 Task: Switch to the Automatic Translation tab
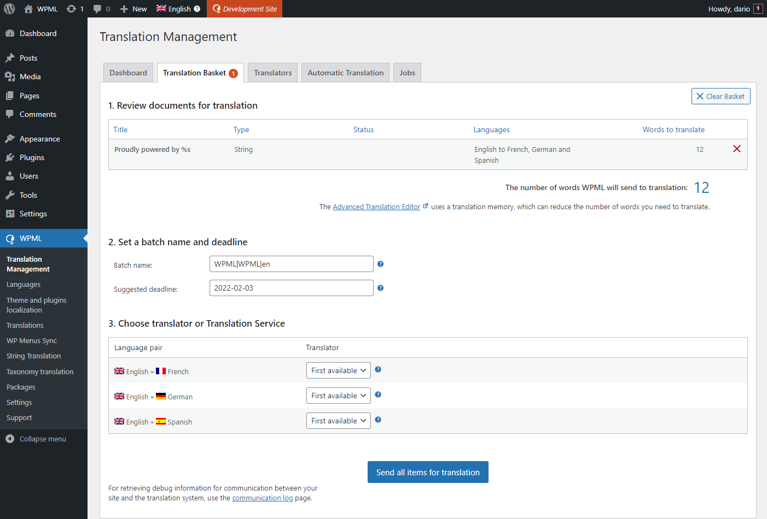(x=346, y=73)
